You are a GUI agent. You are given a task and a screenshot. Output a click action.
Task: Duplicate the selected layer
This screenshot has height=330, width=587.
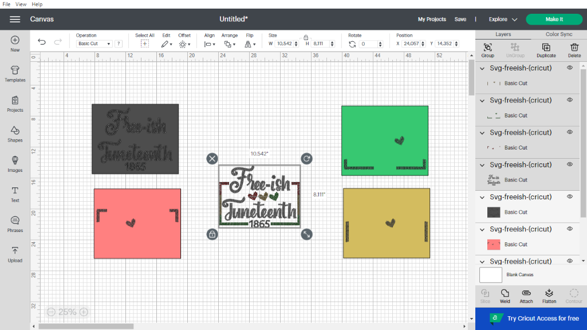click(x=546, y=50)
